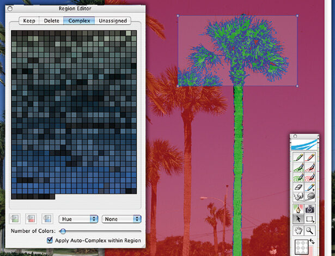This screenshot has width=335, height=256.
Task: Choose the finger smudge Patch tool
Action: coord(299,197)
